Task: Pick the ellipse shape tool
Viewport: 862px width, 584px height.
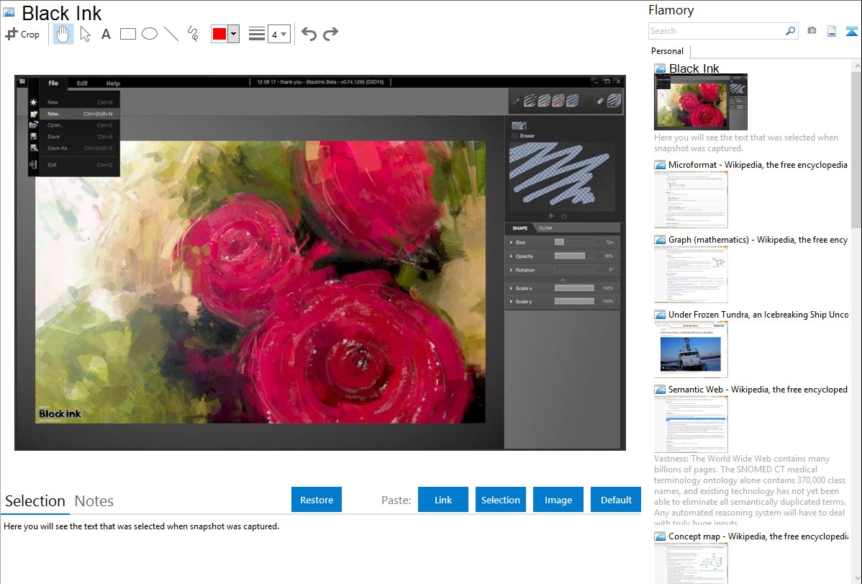Action: [150, 34]
